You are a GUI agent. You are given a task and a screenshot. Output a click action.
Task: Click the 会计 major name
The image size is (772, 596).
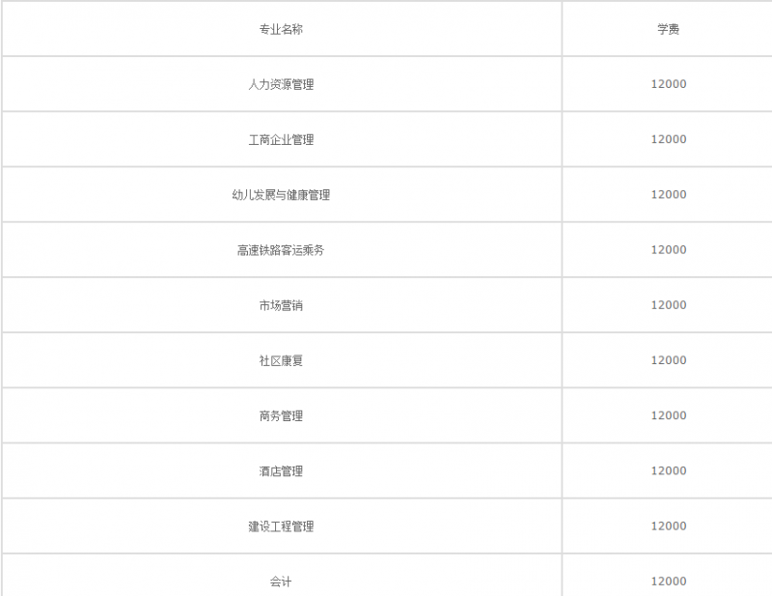click(x=281, y=582)
